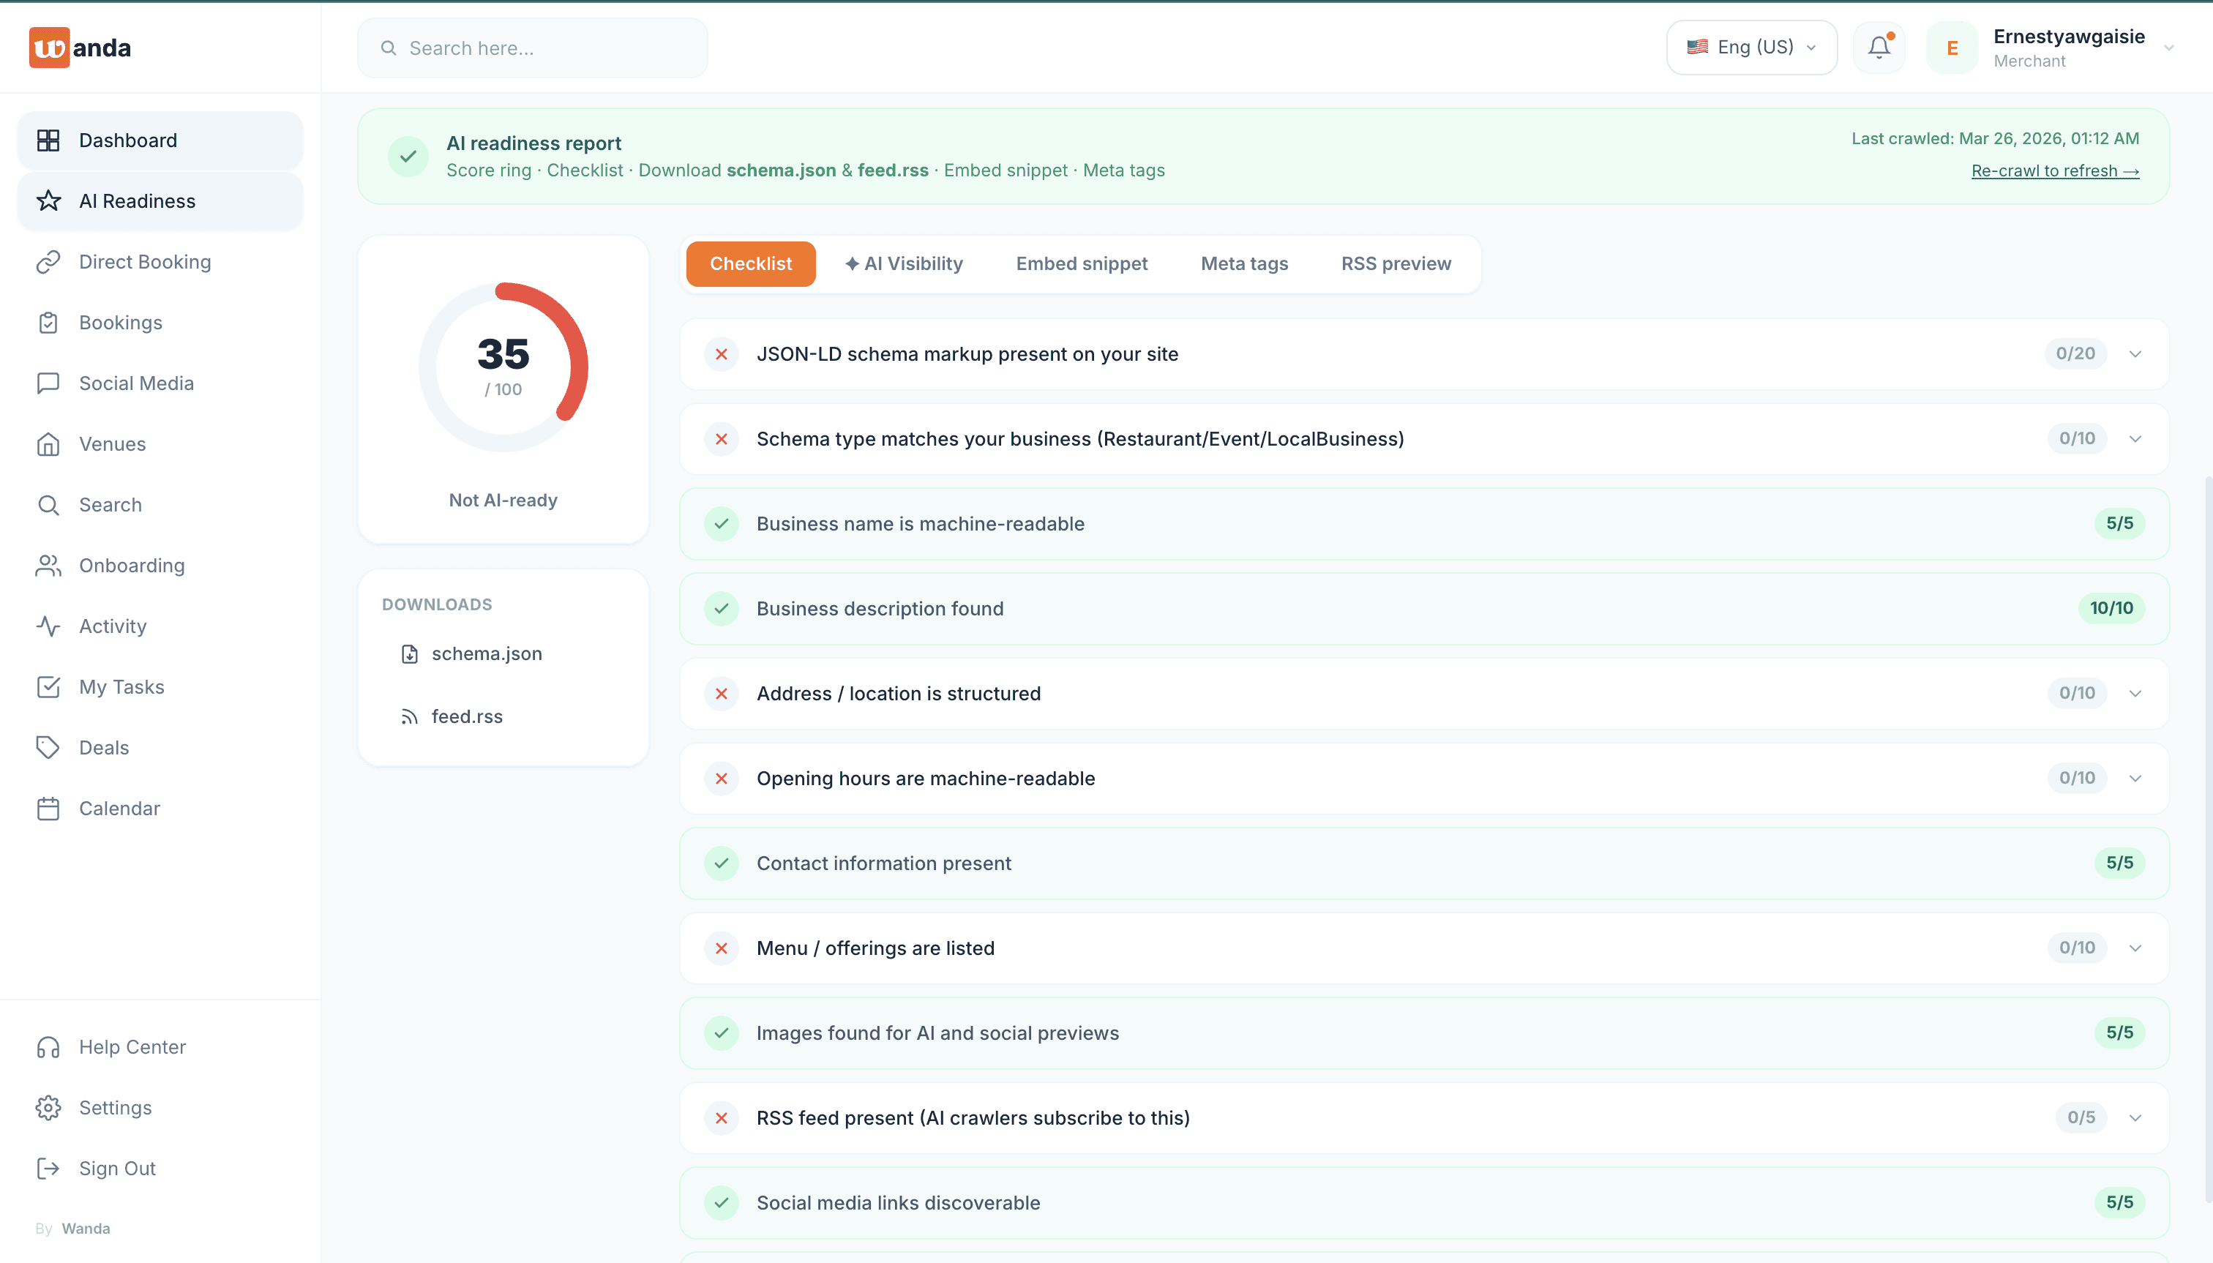Click the Re-crawl to refresh link
The image size is (2213, 1263).
click(2054, 171)
